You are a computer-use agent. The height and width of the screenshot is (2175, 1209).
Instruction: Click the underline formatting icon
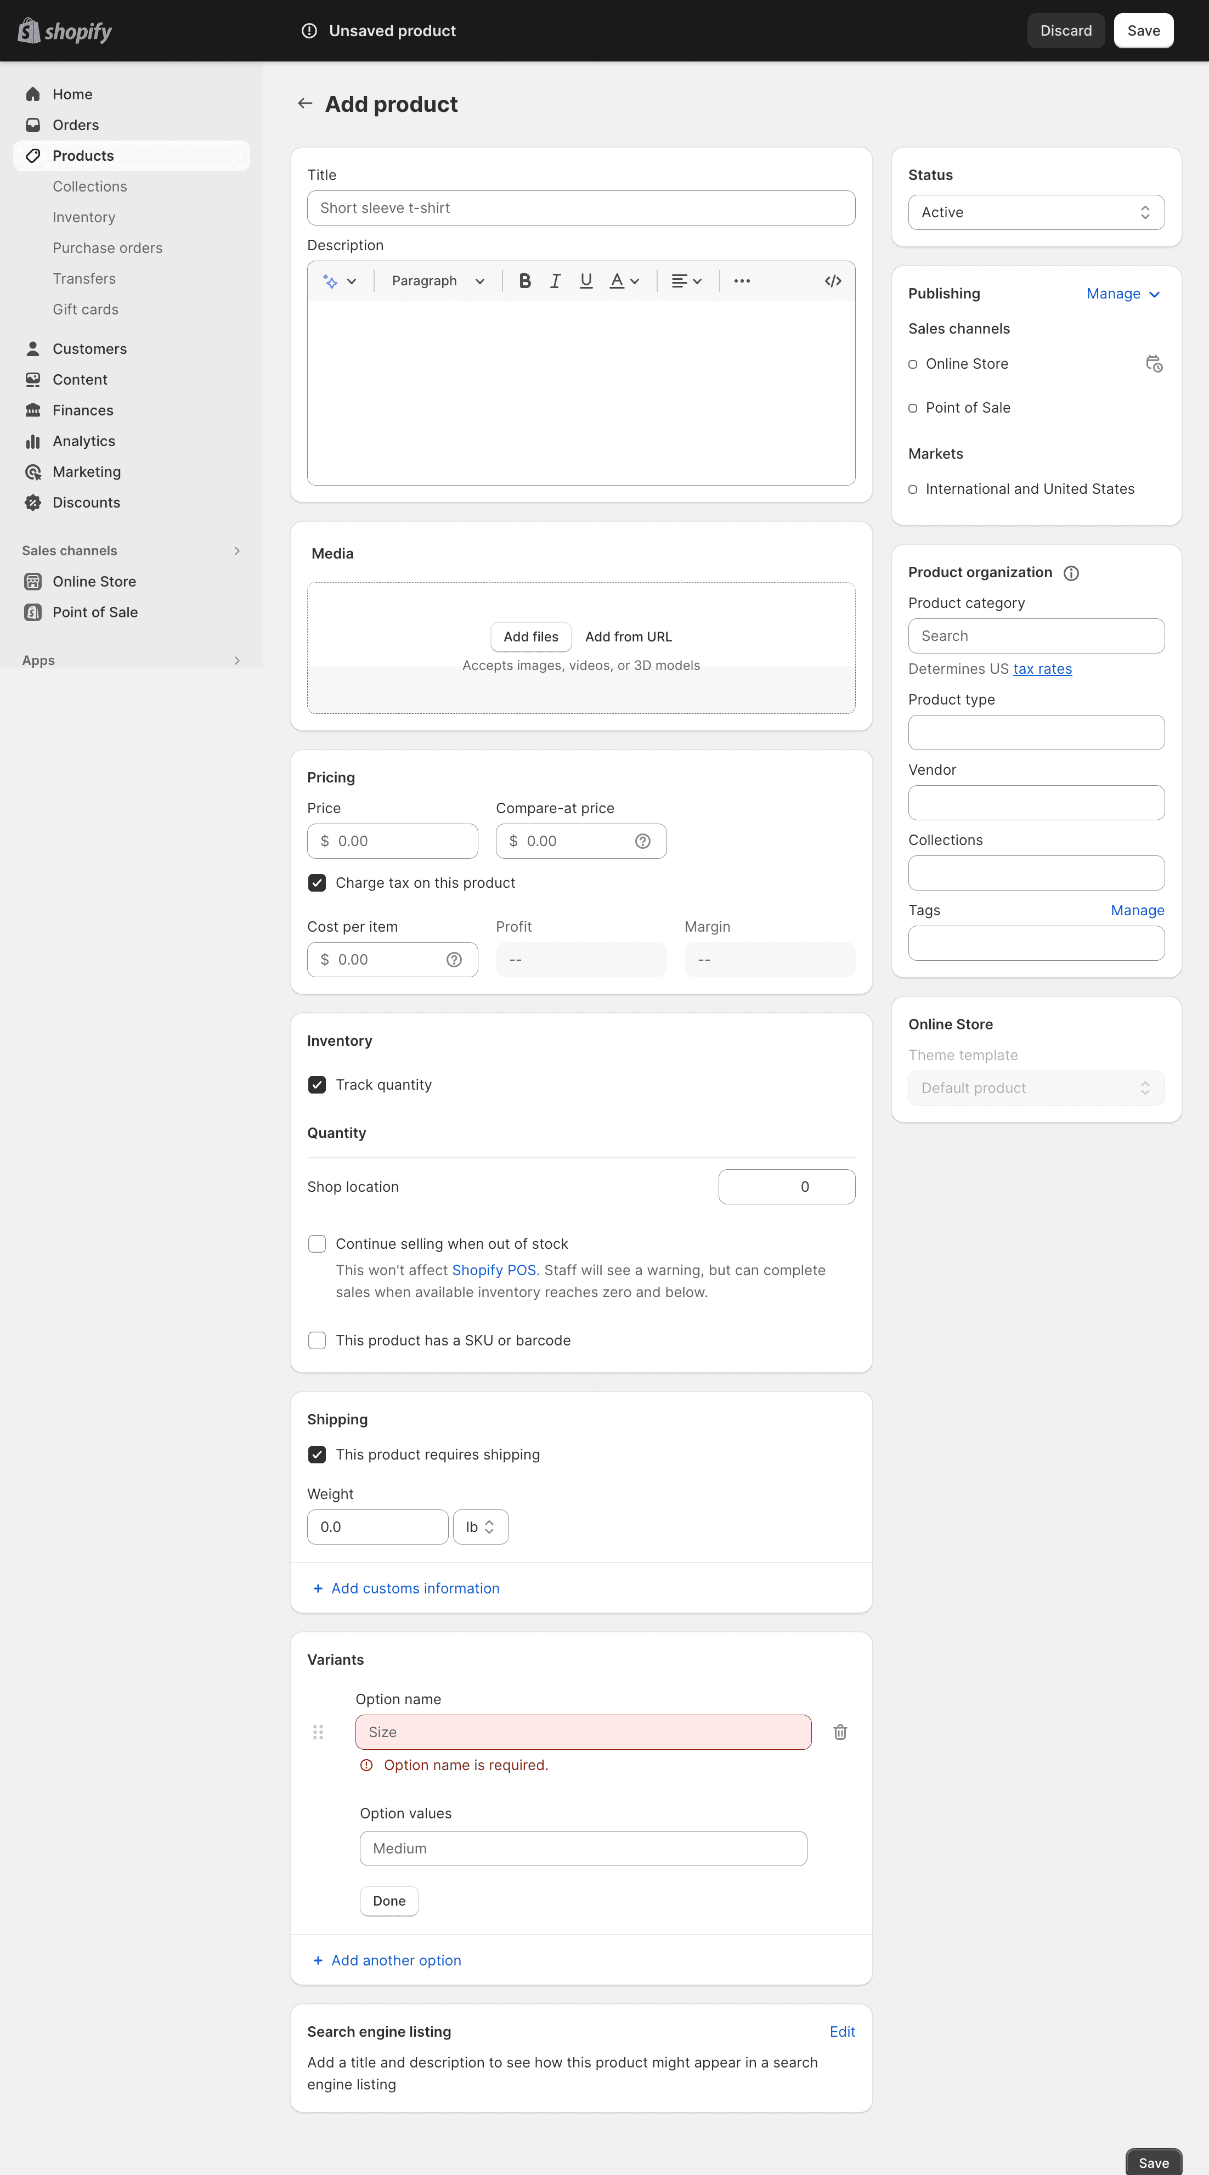(586, 281)
